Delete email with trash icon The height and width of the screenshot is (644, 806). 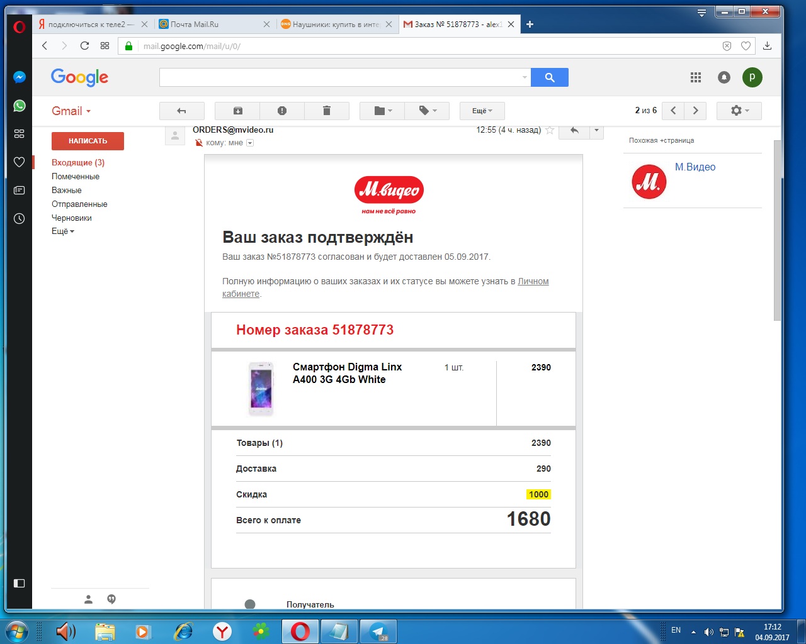[327, 111]
